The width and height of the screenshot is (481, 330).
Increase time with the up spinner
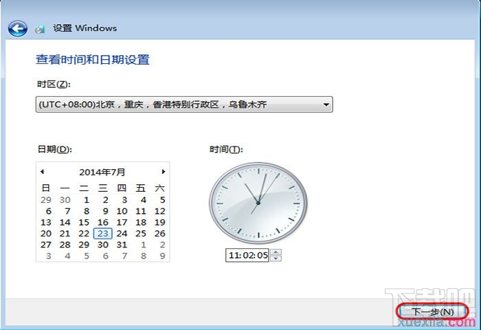(276, 252)
